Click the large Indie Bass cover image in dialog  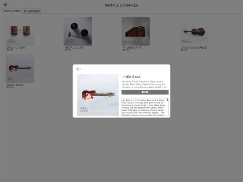click(x=98, y=95)
